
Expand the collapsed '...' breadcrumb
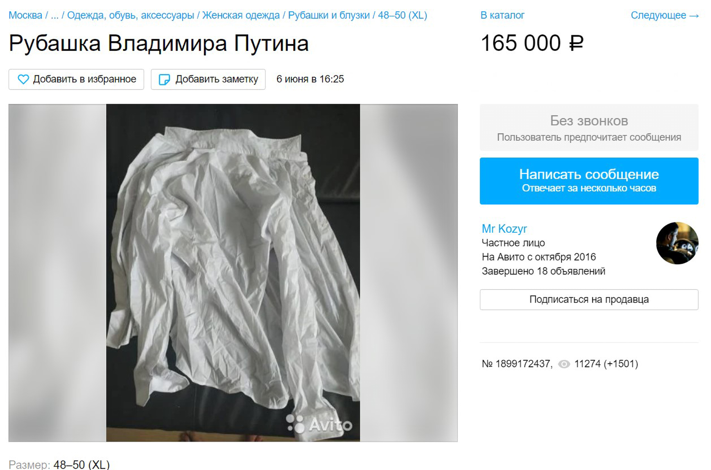point(54,15)
